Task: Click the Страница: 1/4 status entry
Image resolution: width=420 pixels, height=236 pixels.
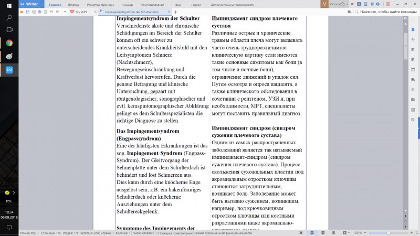Action: (x=51, y=233)
